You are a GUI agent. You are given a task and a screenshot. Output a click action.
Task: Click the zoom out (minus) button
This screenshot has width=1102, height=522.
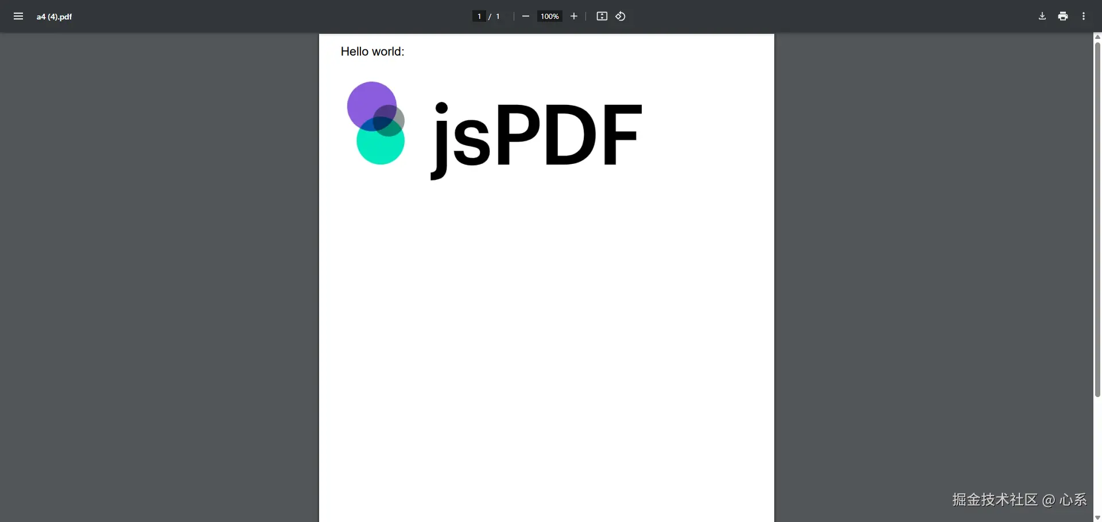pyautogui.click(x=525, y=16)
